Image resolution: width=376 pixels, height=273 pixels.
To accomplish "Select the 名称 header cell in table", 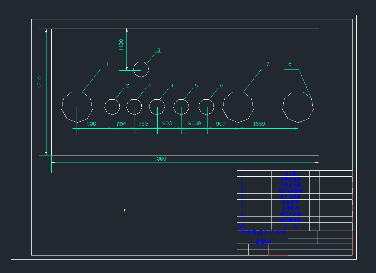I will pyautogui.click(x=290, y=227).
